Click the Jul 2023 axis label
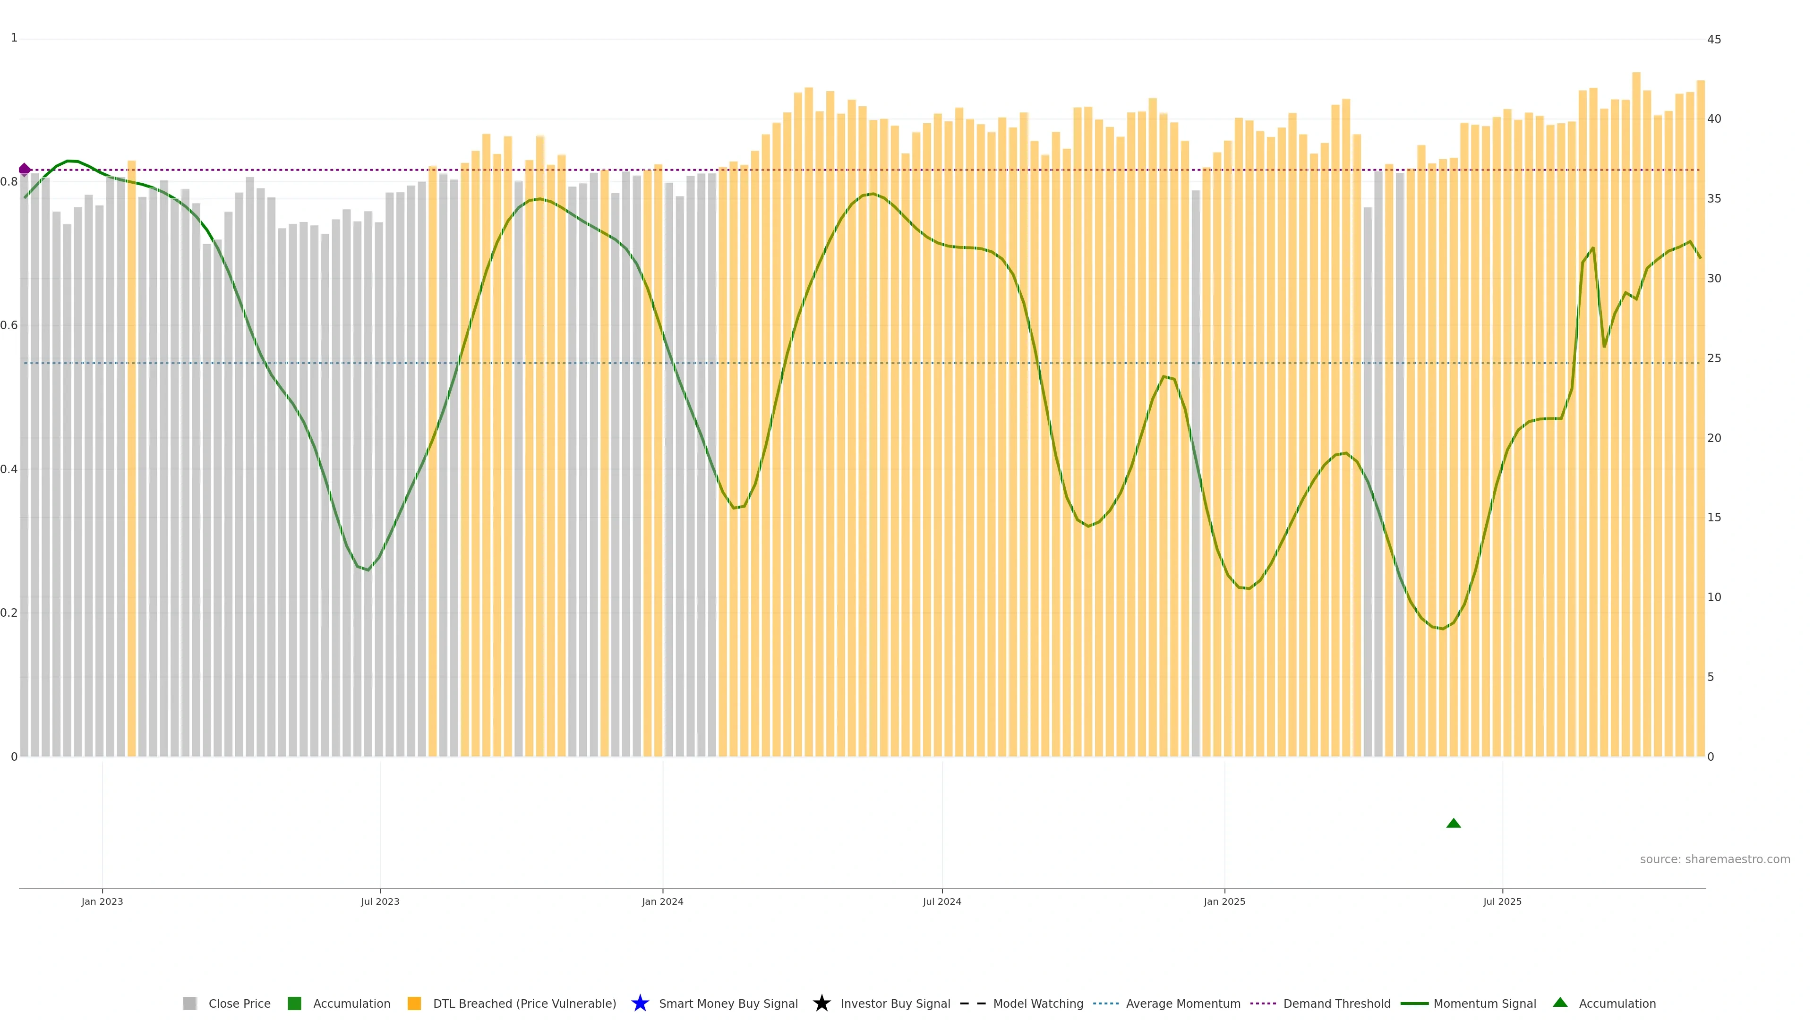The width and height of the screenshot is (1814, 1020). 380,901
